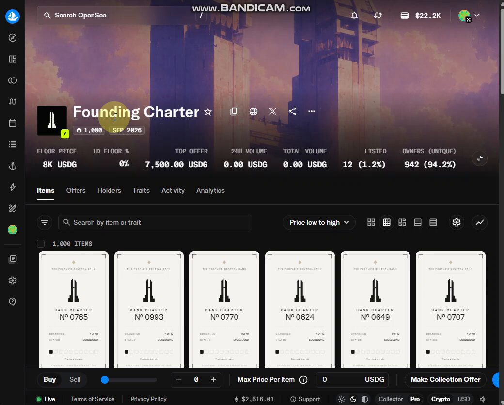
Task: Open the Terms of Service link
Action: pyautogui.click(x=93, y=399)
